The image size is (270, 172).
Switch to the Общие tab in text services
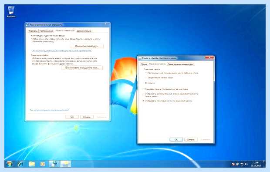(x=144, y=64)
